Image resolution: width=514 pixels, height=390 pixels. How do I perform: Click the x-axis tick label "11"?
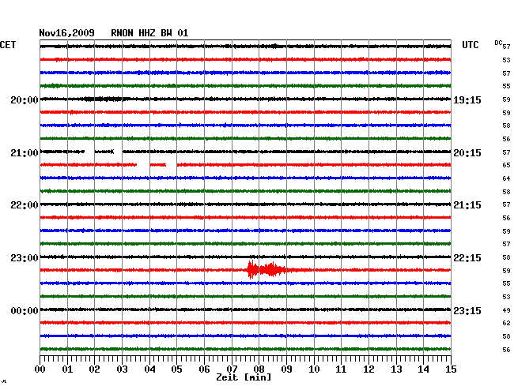tap(341, 369)
